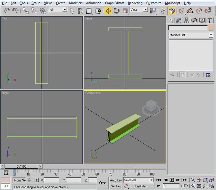Viewport: 216px width, 190px height.
Task: Open the Motion panel wheel icon
Action: [x=194, y=20]
